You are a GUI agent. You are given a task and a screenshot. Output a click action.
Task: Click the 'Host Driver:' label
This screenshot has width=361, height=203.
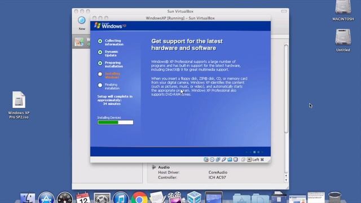(x=169, y=172)
